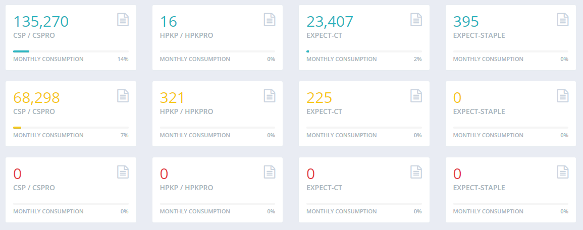Viewport: 583px width, 230px height.
Task: Click the 135,270 report count
Action: click(x=41, y=22)
